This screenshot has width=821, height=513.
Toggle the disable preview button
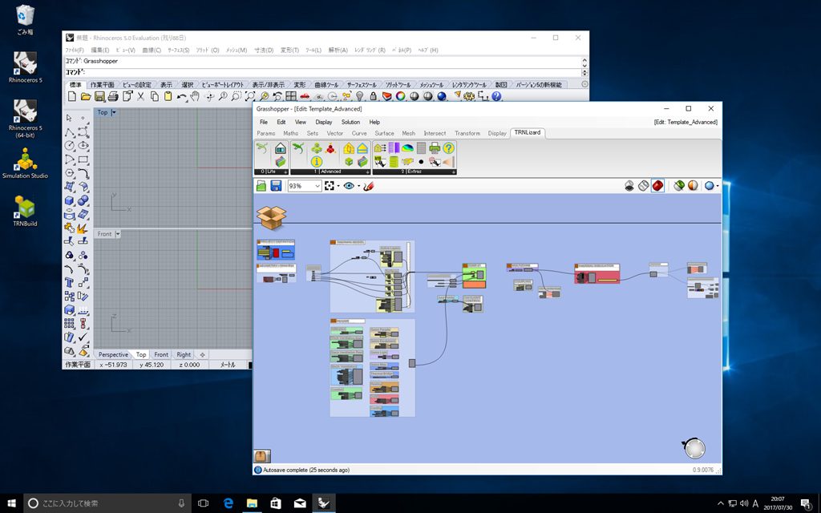(x=629, y=186)
